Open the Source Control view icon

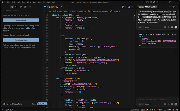point(20,7)
